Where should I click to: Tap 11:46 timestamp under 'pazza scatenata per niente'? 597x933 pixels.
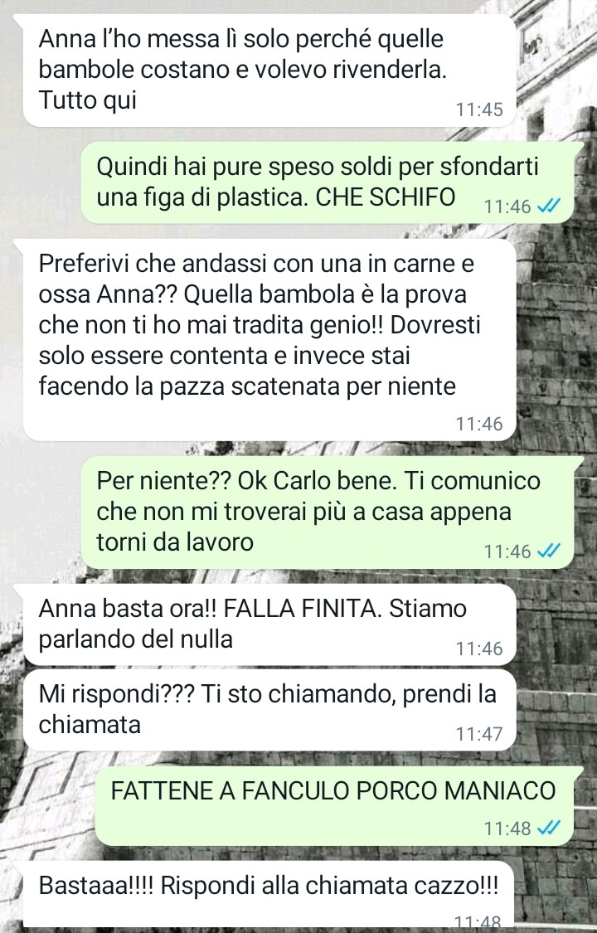click(479, 424)
